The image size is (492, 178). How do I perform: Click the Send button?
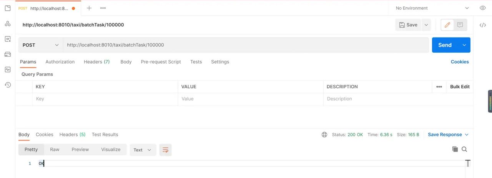(445, 45)
